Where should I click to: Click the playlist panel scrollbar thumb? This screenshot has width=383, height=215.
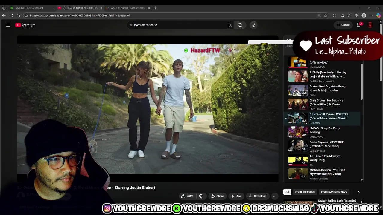coord(361,82)
